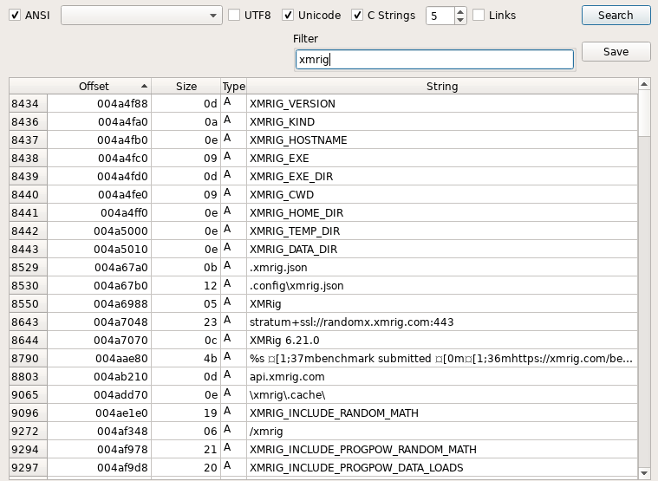Uncheck the Unicode option
Screen dimensions: 658x481
288,16
